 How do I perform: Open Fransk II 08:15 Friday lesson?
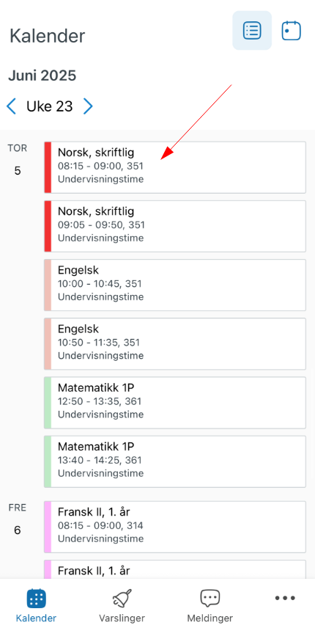(x=175, y=527)
